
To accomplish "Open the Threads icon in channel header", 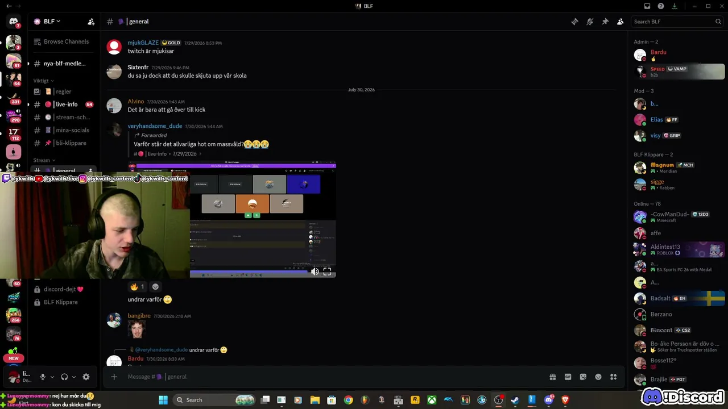I will (x=575, y=22).
